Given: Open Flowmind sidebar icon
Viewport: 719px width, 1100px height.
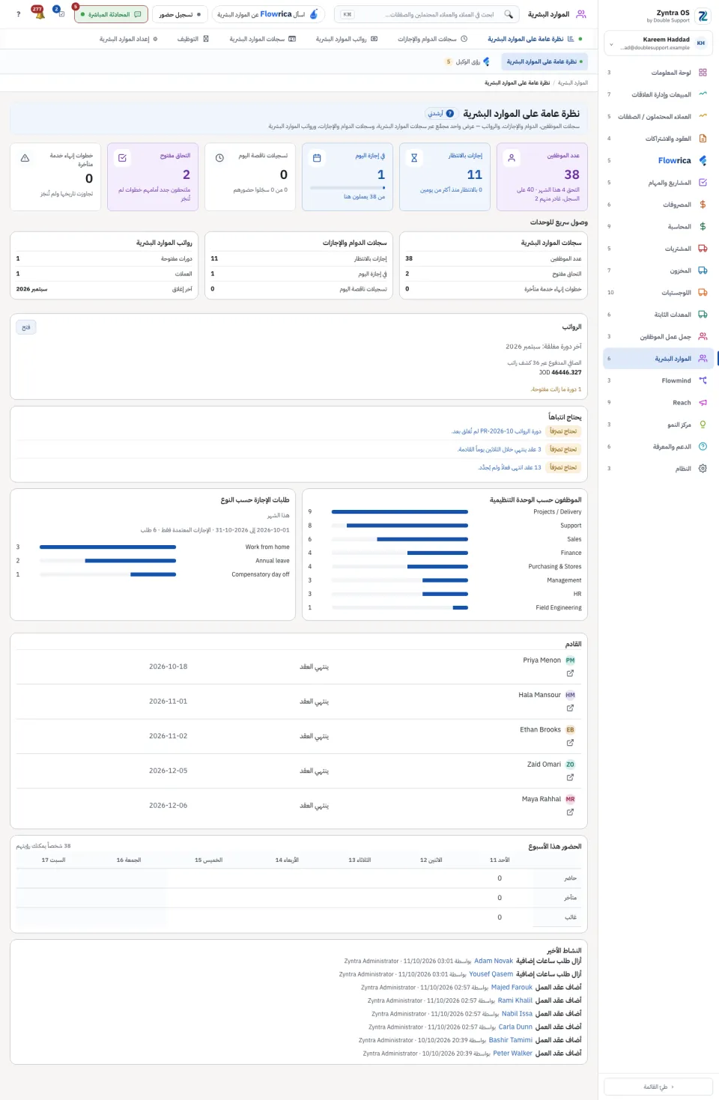Looking at the screenshot, I should coord(703,380).
